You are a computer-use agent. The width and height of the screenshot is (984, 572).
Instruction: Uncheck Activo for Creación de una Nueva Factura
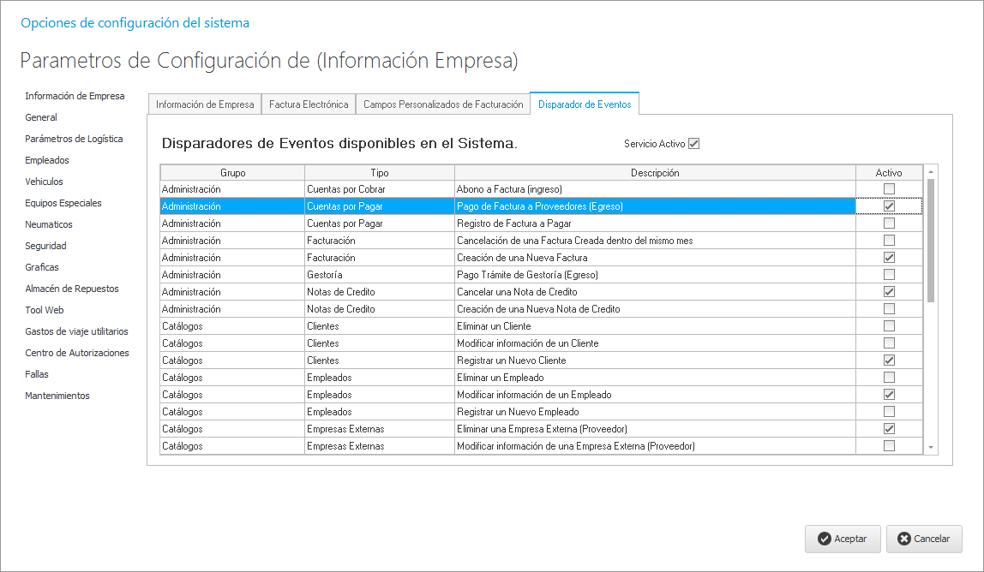(x=889, y=258)
